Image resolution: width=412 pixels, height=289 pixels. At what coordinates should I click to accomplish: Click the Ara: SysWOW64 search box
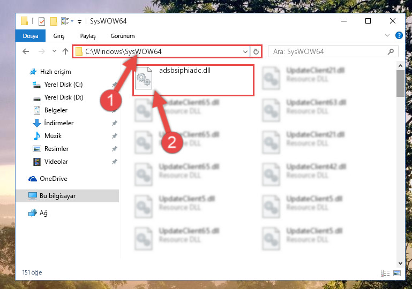[333, 51]
